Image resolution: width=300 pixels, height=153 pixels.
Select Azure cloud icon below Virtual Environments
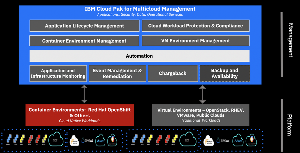click(238, 140)
